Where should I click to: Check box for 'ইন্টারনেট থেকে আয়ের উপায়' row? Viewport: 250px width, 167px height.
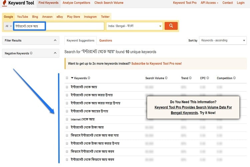pyautogui.click(x=67, y=111)
